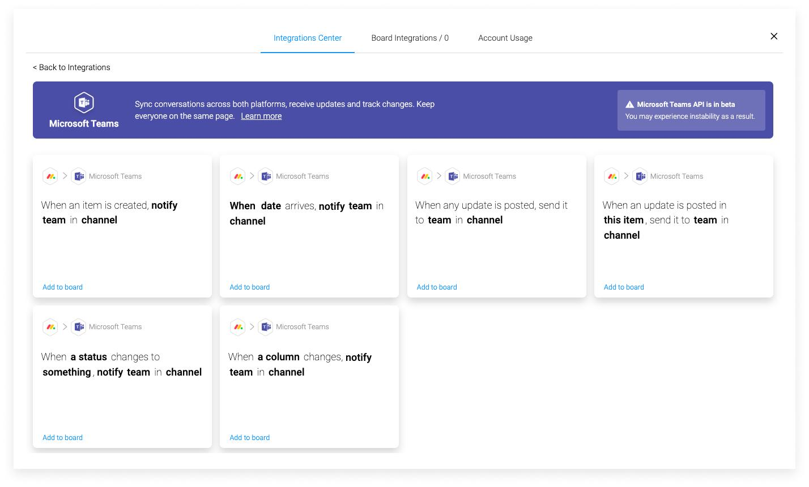Click the 'Microsoft Teams API is in beta' notice
This screenshot has height=487, width=809.
pos(691,110)
